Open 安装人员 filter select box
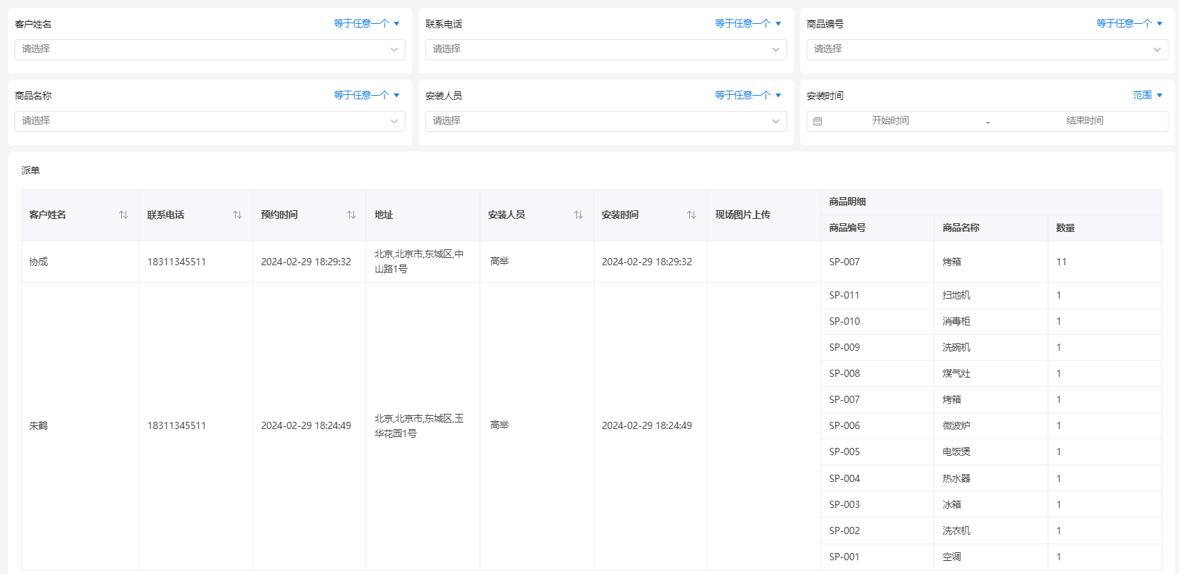Viewport: 1179px width, 574px height. coord(606,121)
